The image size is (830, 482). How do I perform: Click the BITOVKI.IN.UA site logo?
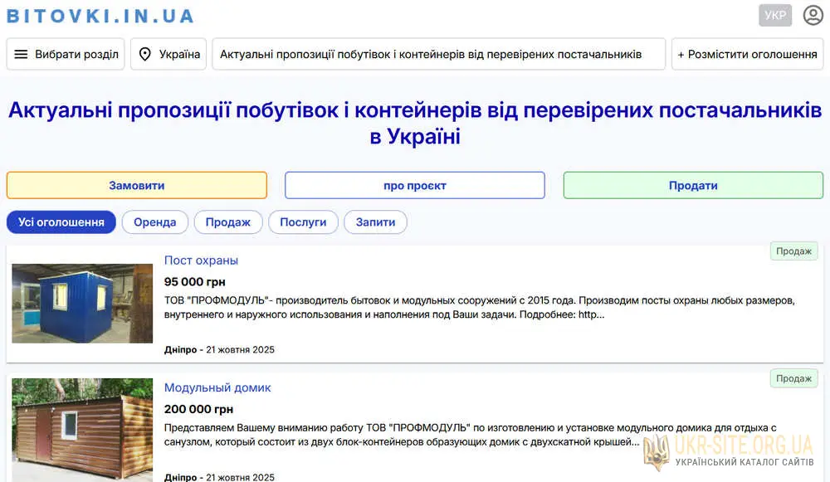100,16
